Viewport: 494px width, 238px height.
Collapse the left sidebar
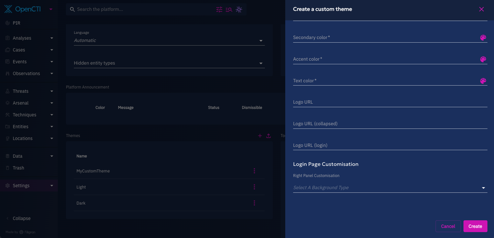click(x=21, y=218)
